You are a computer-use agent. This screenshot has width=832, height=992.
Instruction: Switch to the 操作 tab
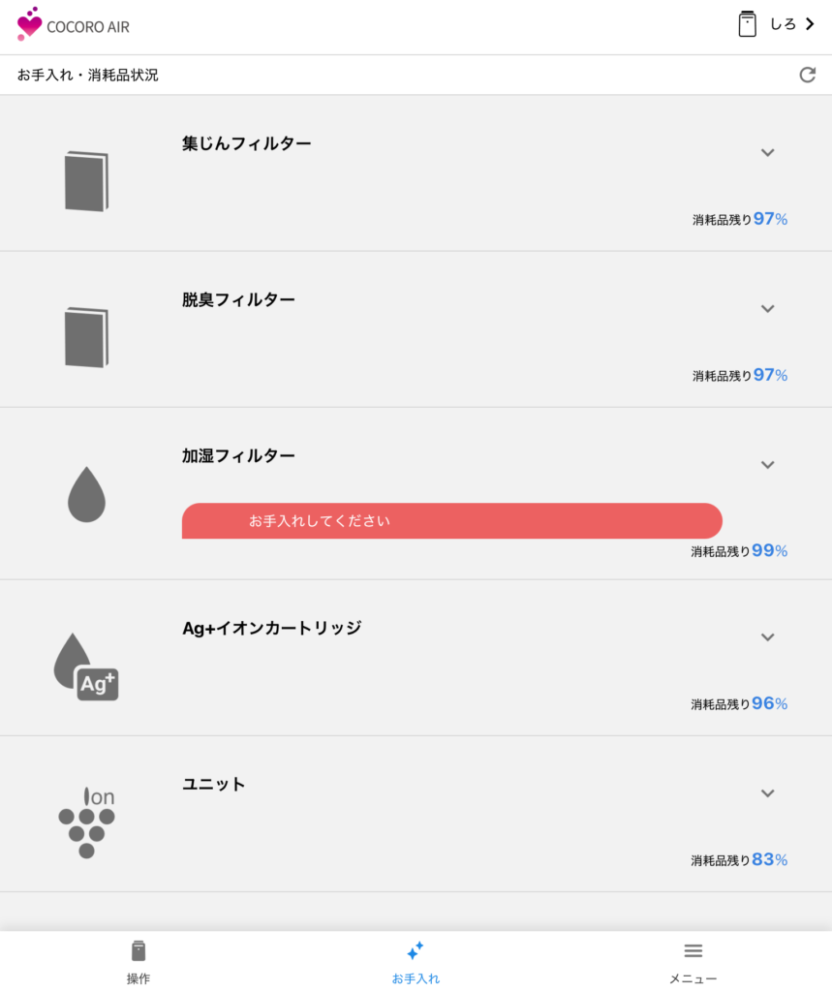click(x=139, y=962)
